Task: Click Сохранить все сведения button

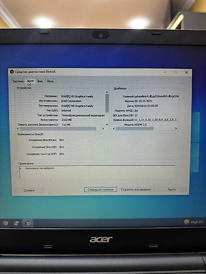Action: (x=136, y=190)
